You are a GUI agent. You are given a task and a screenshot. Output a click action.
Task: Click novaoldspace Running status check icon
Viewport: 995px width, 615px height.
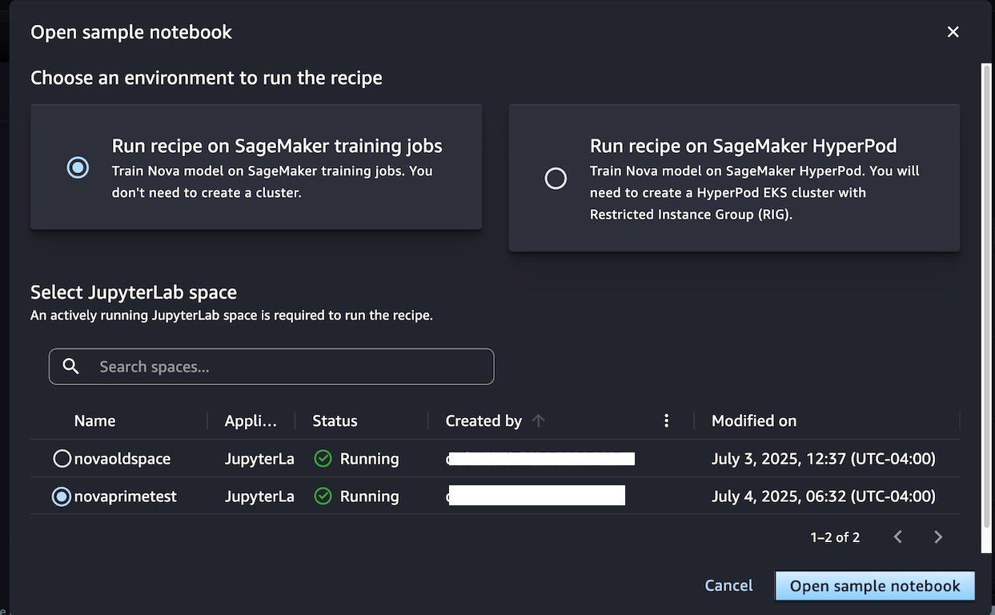click(x=323, y=459)
